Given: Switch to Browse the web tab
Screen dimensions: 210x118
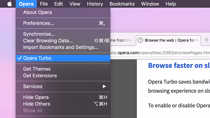Looking at the screenshot, I should [168, 40].
